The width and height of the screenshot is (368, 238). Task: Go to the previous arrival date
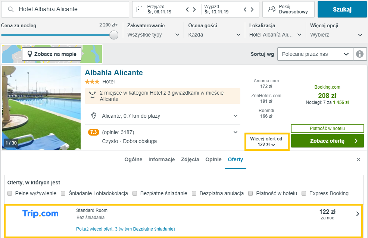click(187, 9)
